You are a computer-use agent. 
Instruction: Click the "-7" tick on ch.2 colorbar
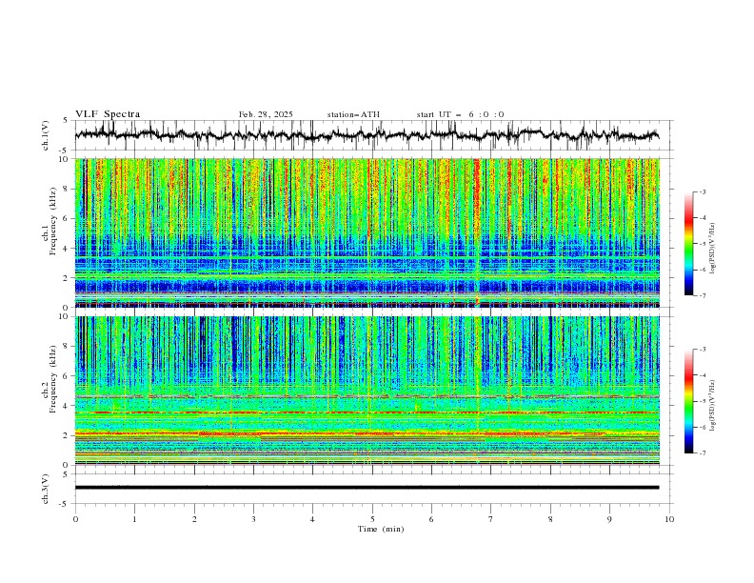pos(703,453)
